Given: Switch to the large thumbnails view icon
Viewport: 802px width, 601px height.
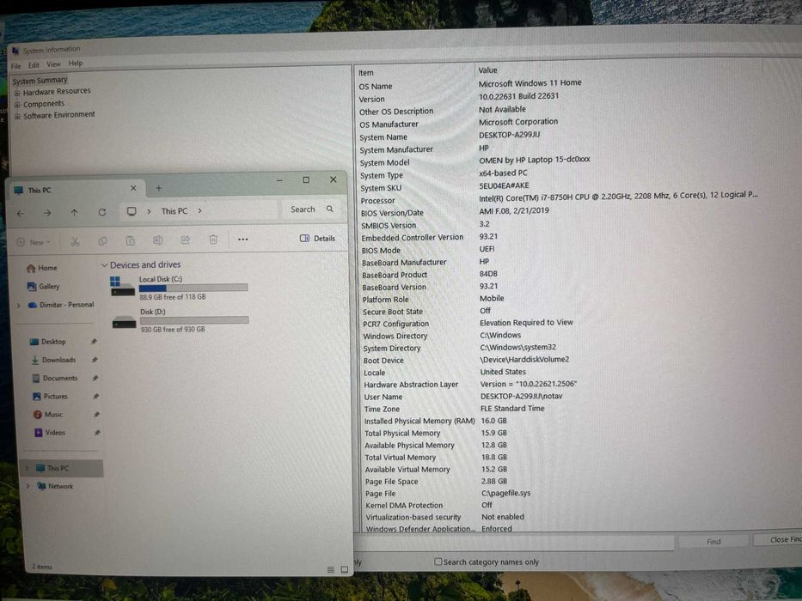Looking at the screenshot, I should point(344,569).
